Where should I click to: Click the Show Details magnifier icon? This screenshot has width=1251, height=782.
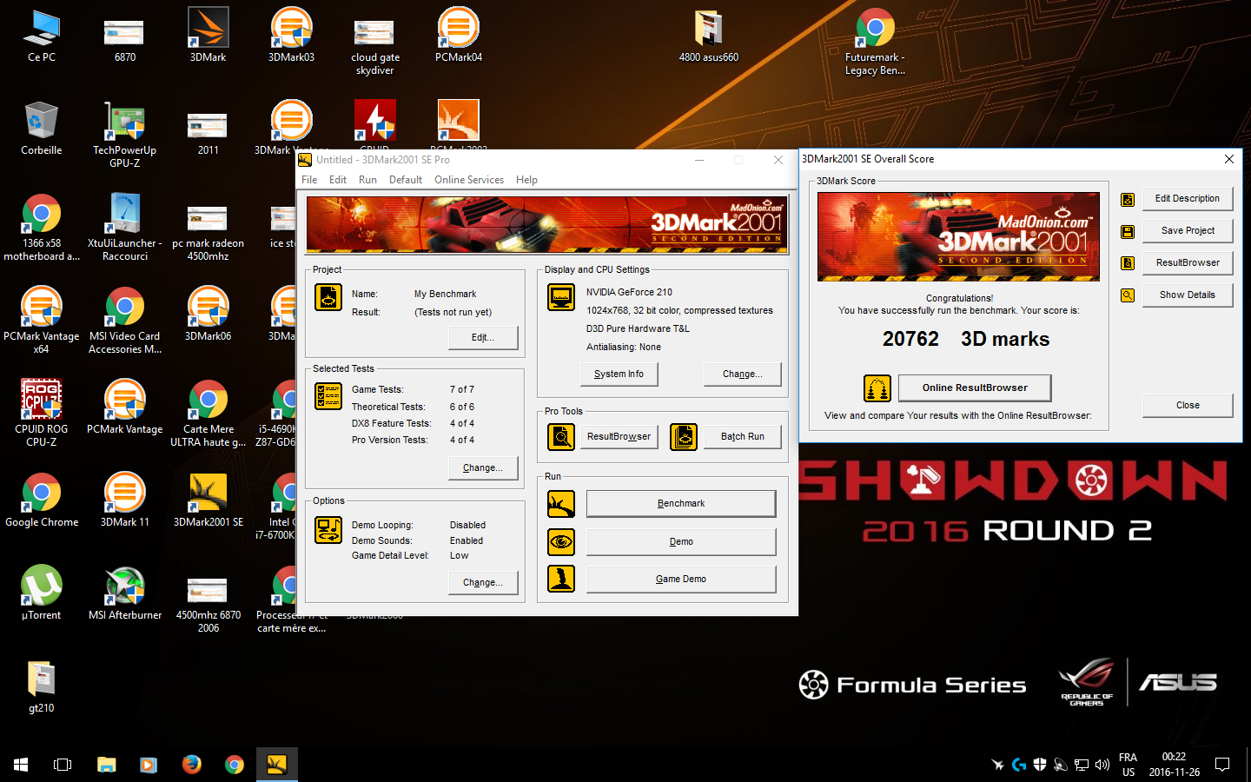coord(1128,295)
